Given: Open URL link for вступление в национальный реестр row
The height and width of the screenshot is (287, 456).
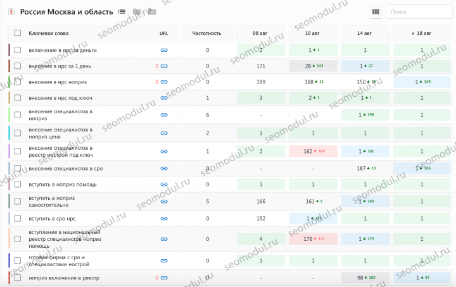Looking at the screenshot, I should tap(164, 239).
